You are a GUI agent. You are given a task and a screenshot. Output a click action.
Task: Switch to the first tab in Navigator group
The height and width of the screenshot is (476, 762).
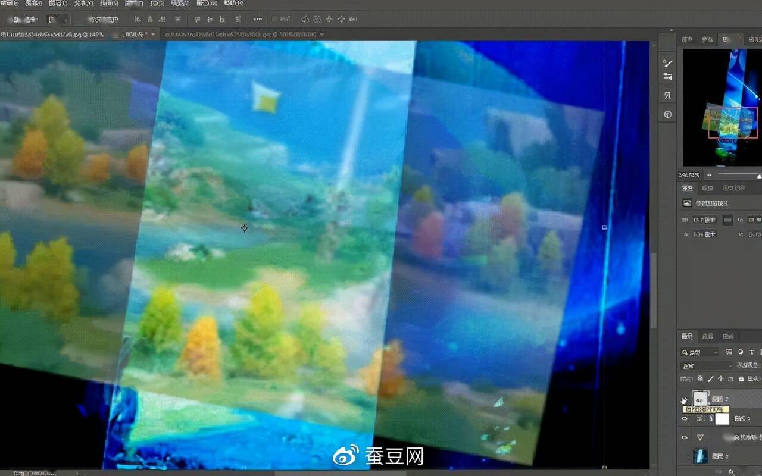[x=687, y=40]
